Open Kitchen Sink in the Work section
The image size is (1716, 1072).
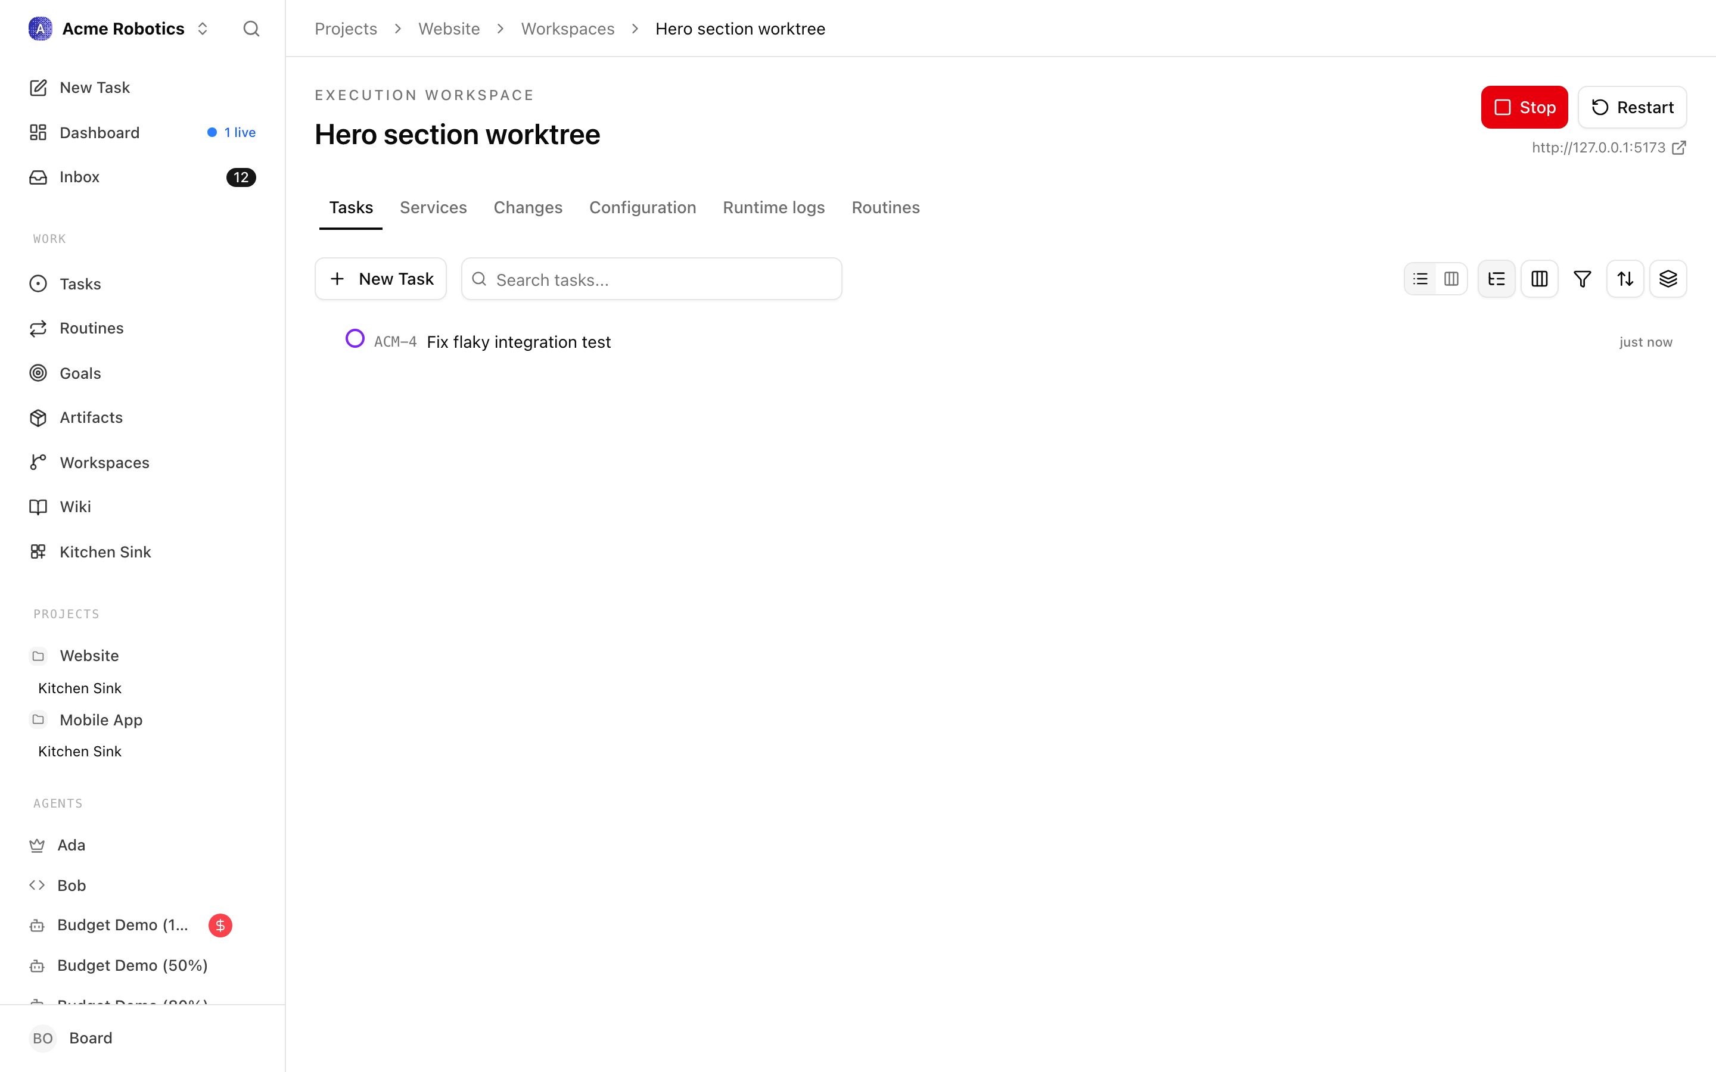[x=142, y=551]
